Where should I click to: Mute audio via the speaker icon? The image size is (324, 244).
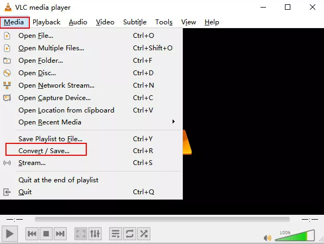(x=268, y=238)
